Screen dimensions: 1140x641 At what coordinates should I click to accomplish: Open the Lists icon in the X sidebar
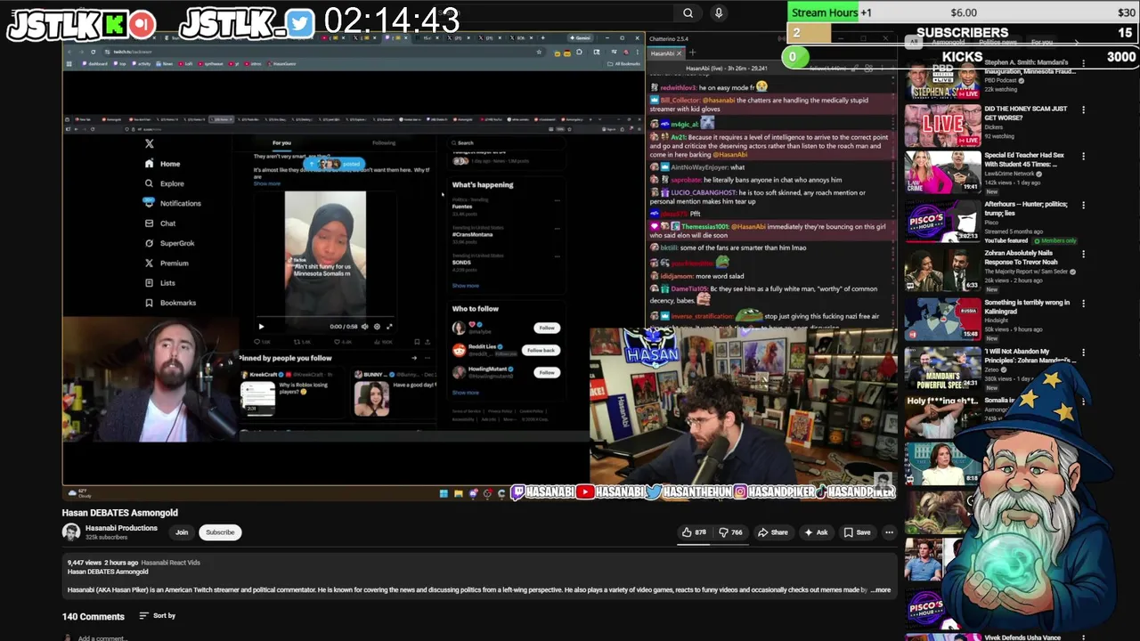coord(149,283)
